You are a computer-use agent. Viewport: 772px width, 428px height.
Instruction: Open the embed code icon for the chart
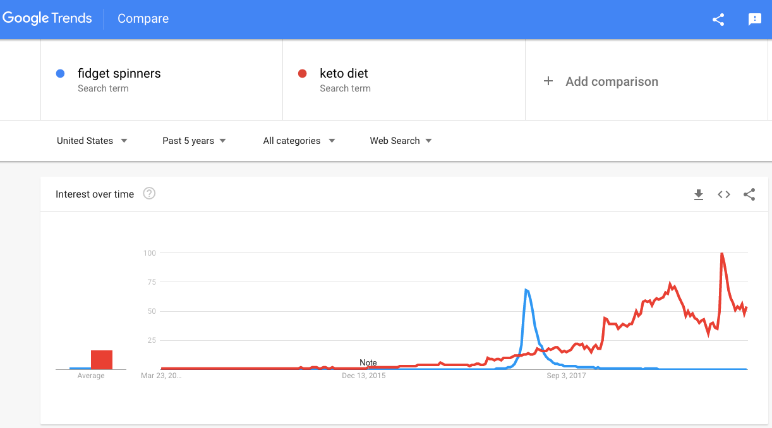tap(724, 194)
